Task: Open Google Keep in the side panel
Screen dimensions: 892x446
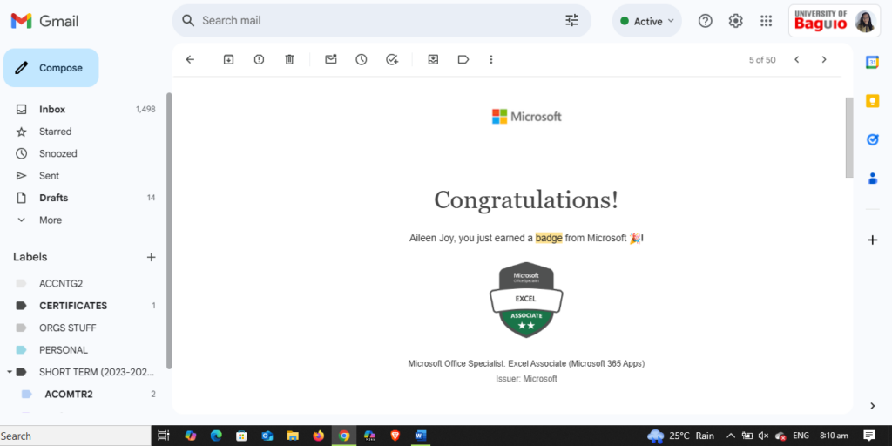Action: [x=872, y=101]
